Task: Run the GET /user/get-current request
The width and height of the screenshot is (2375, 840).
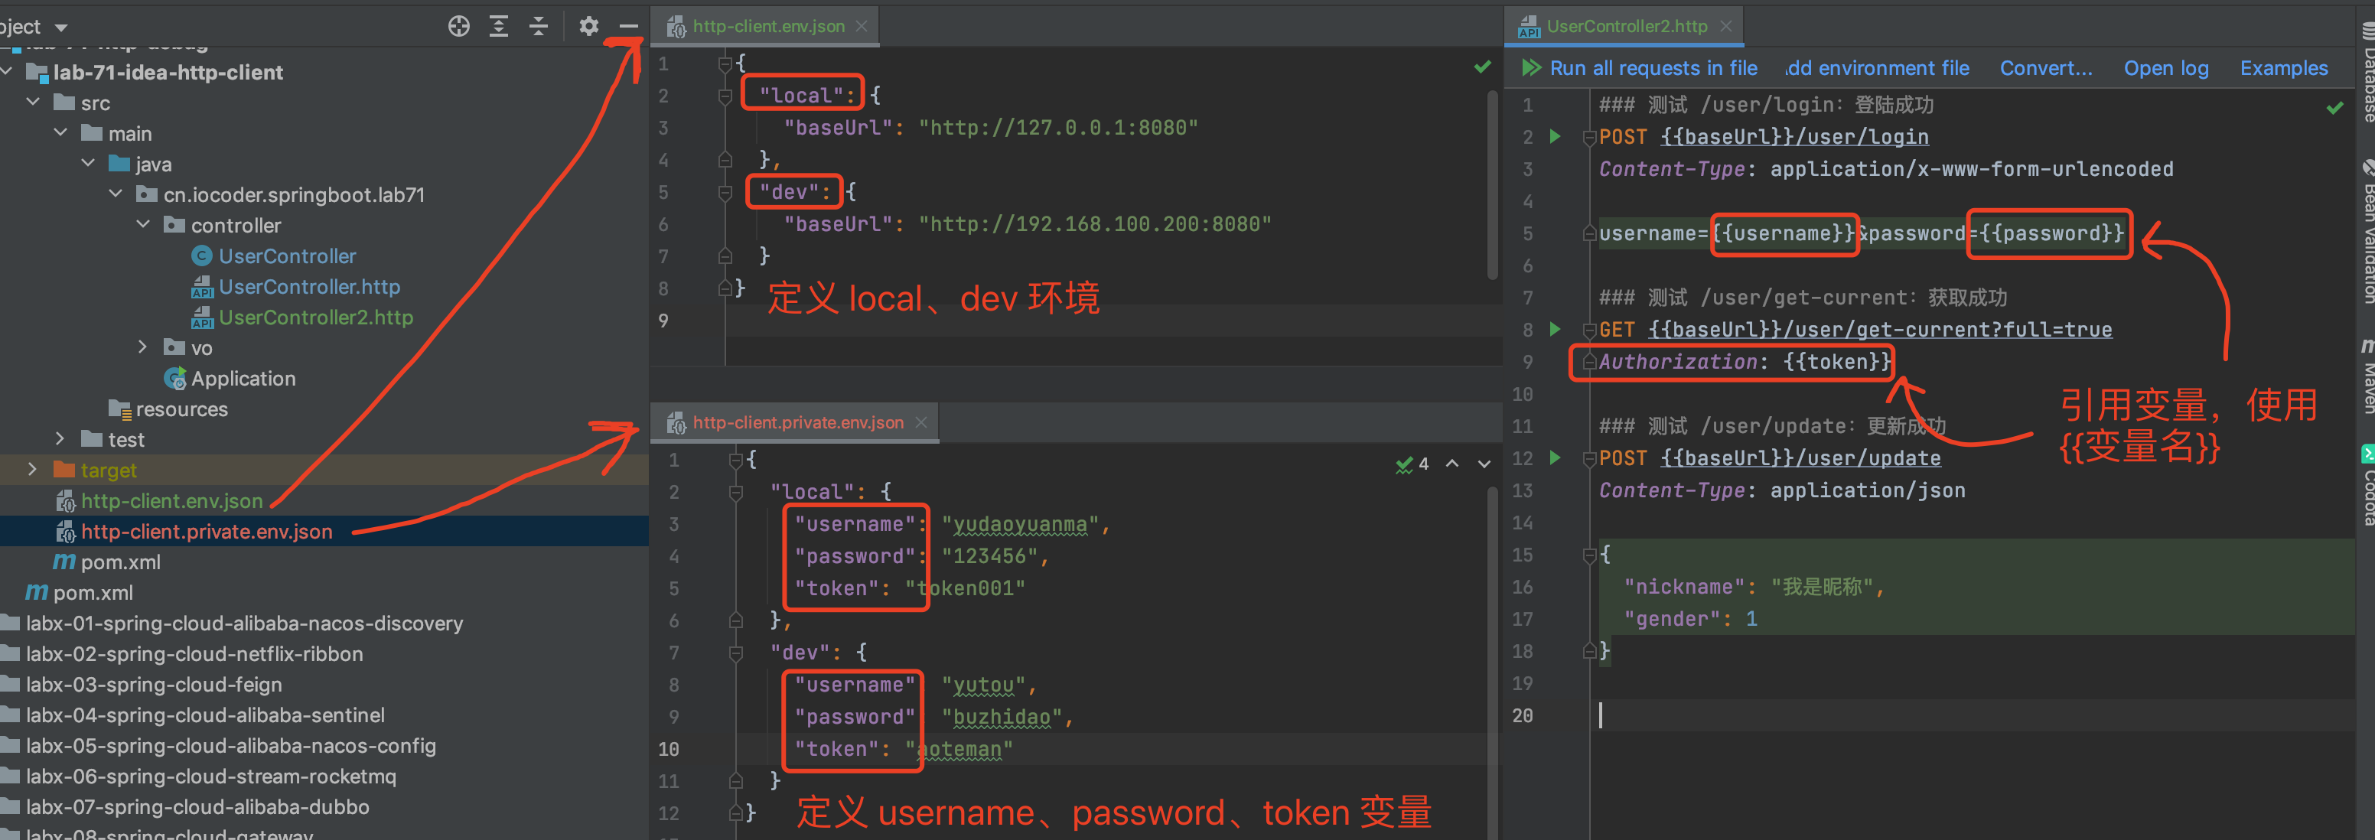Action: point(1556,329)
